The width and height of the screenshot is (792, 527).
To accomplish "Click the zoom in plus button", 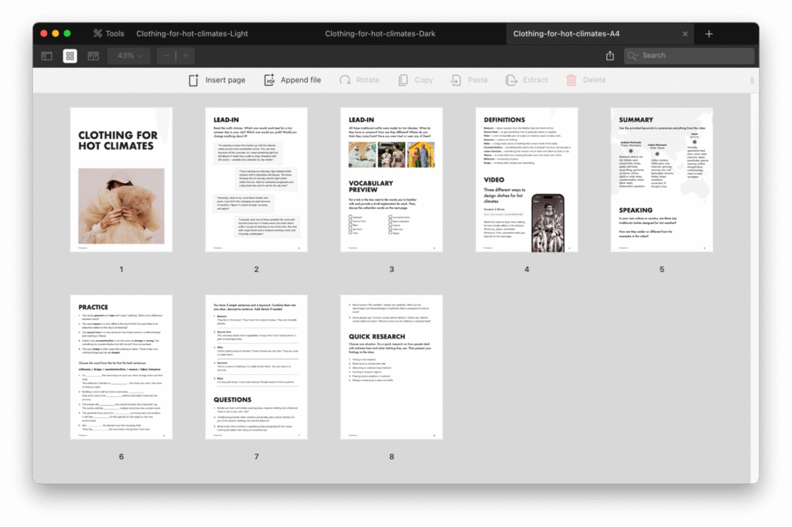I will (x=185, y=56).
